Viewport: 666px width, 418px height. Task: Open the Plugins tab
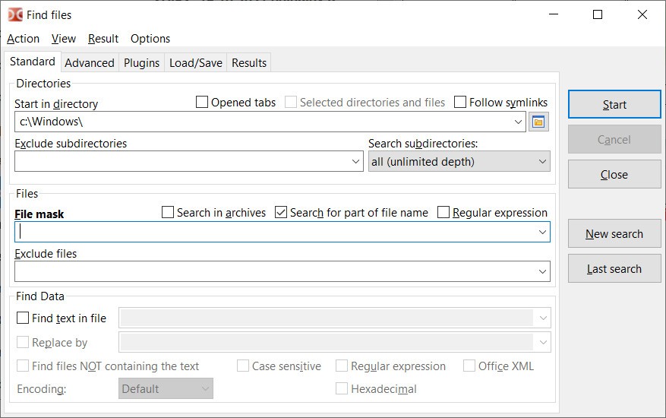141,63
